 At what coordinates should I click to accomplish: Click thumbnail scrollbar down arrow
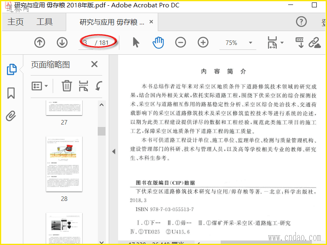pyautogui.click(x=101, y=242)
